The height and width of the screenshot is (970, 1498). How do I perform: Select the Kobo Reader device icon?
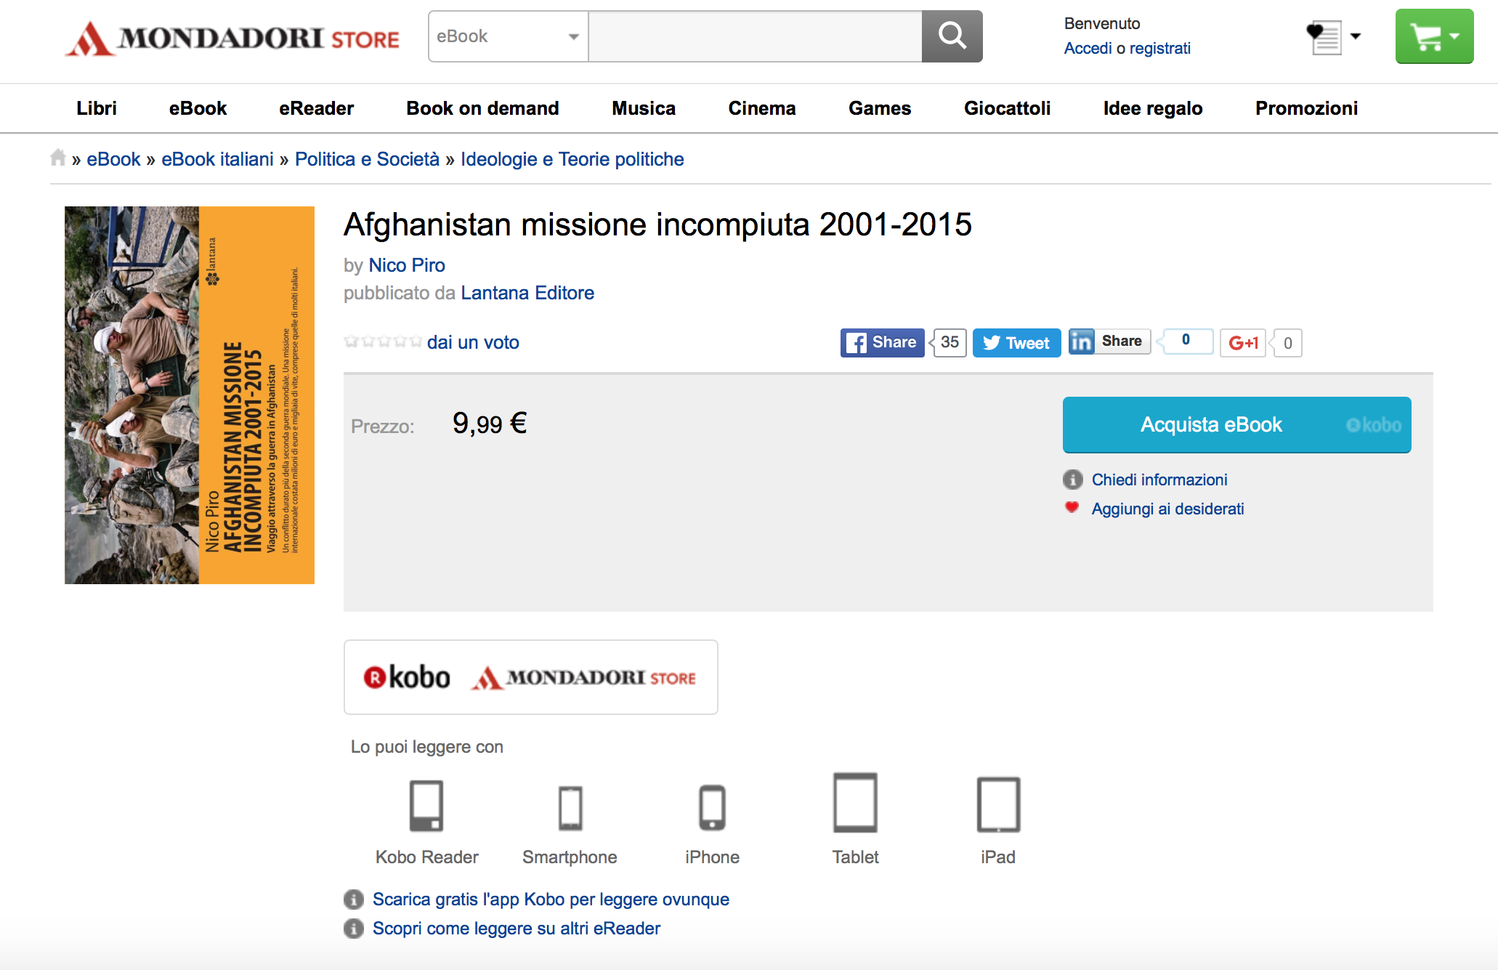coord(426,806)
